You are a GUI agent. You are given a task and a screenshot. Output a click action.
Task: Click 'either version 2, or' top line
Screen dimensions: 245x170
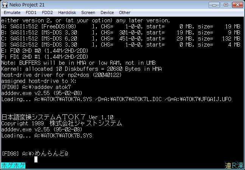click(x=85, y=20)
